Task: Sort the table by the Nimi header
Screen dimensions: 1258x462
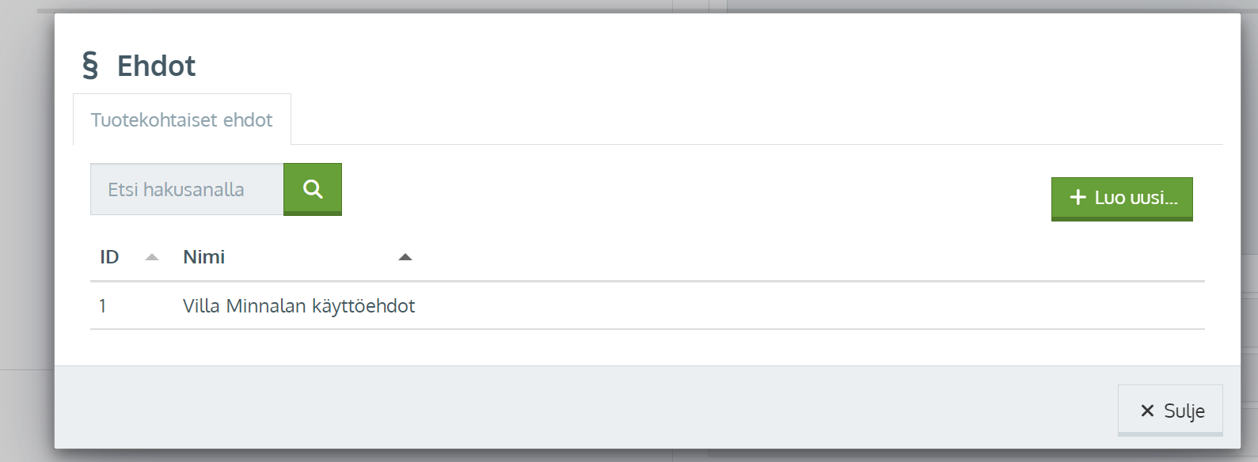Action: point(203,257)
